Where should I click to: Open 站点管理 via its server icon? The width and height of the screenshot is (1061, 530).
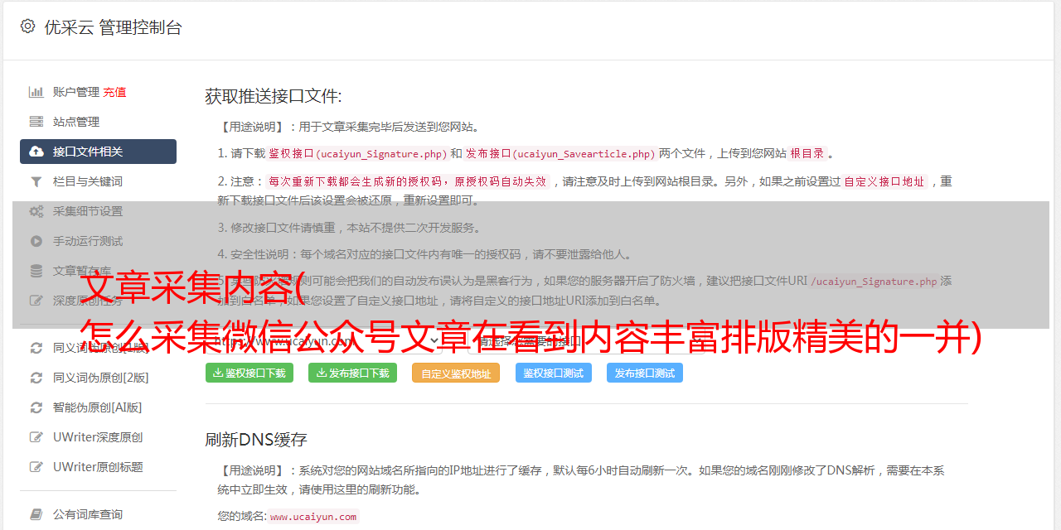tap(36, 122)
